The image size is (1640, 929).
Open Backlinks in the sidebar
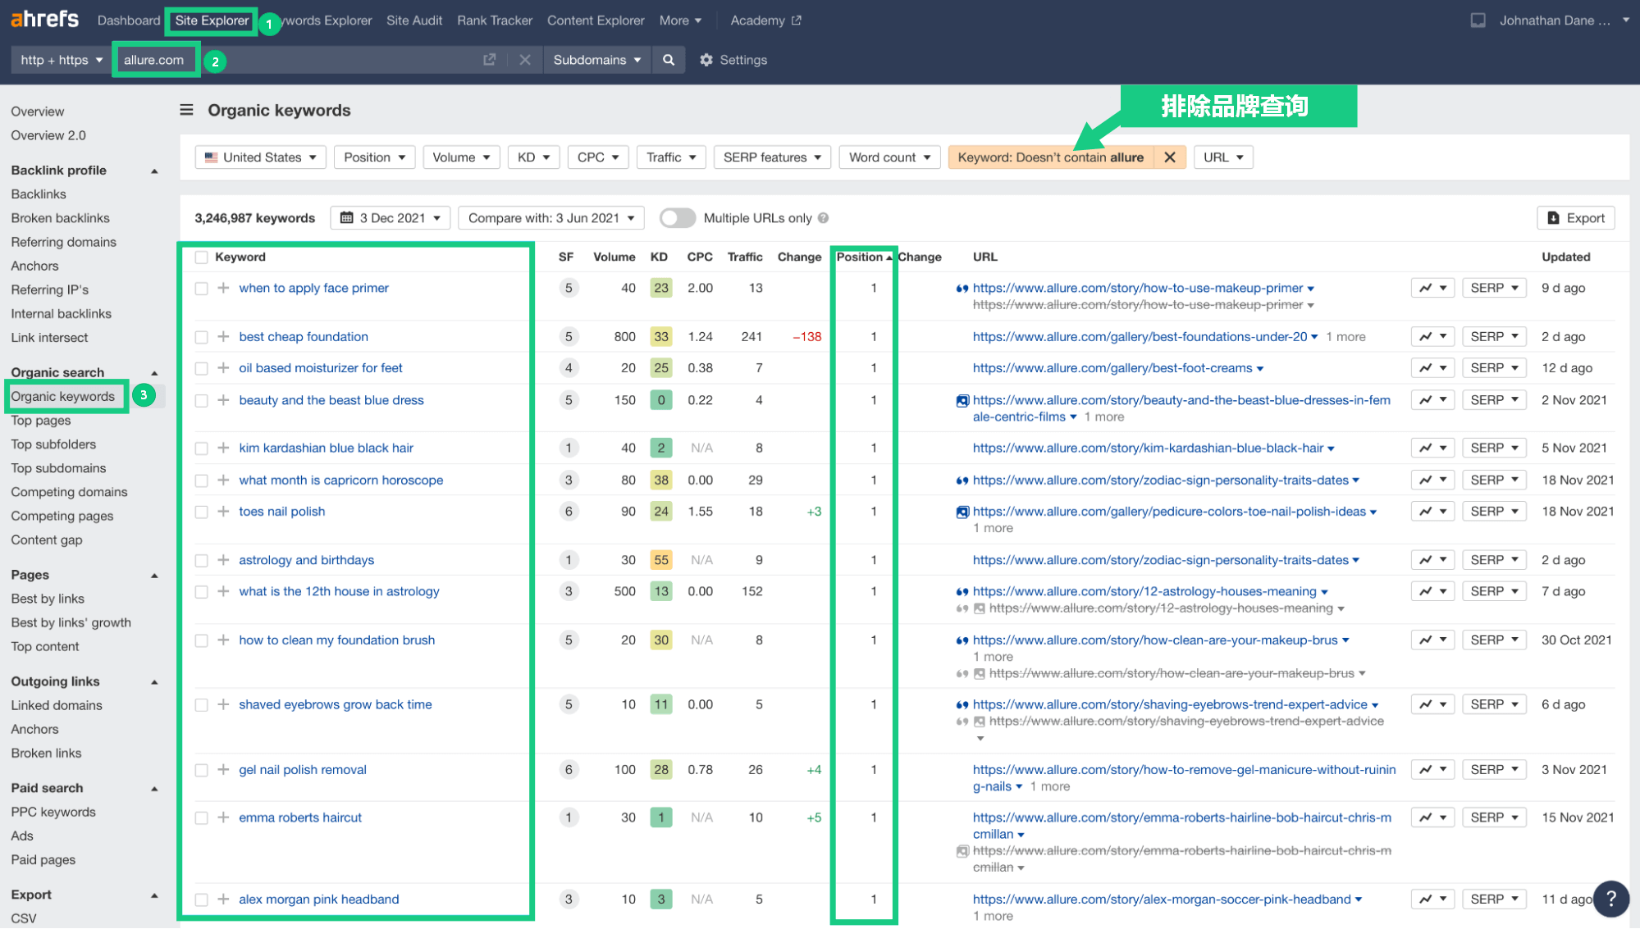(39, 194)
